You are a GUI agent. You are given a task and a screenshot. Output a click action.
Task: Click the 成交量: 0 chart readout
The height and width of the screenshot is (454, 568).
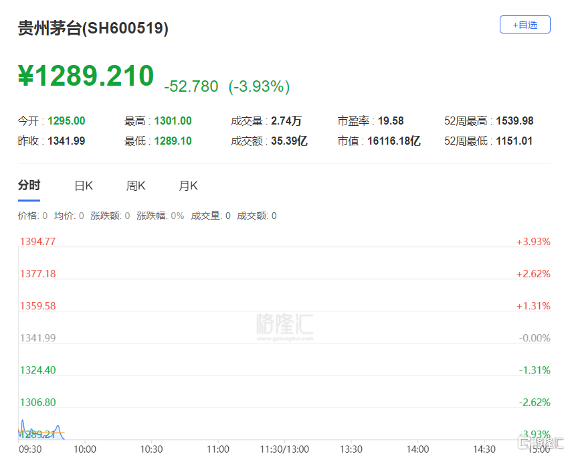(211, 216)
